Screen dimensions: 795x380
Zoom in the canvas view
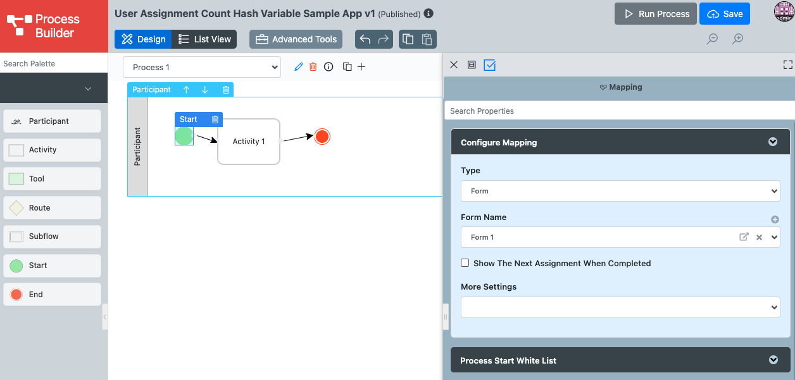pyautogui.click(x=737, y=39)
